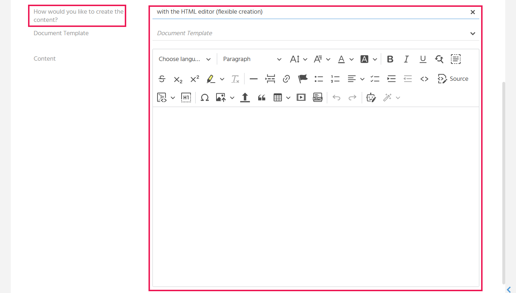Open the Paragraph heading dropdown
Image resolution: width=516 pixels, height=293 pixels.
[252, 59]
